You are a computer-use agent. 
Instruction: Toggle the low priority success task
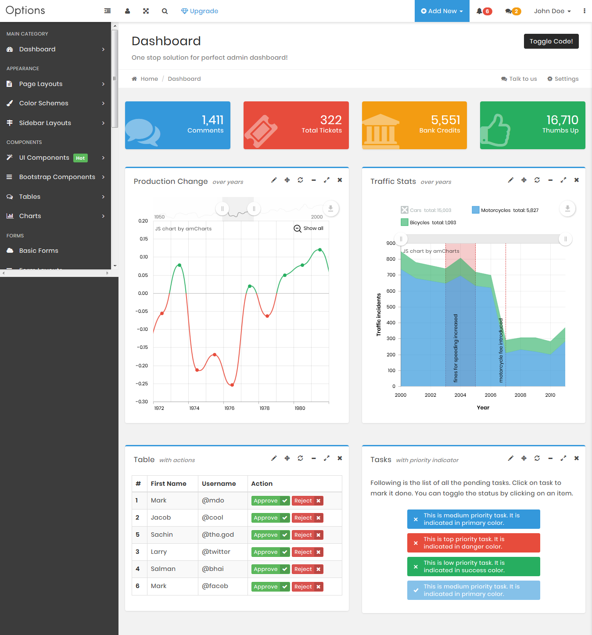coord(474,567)
